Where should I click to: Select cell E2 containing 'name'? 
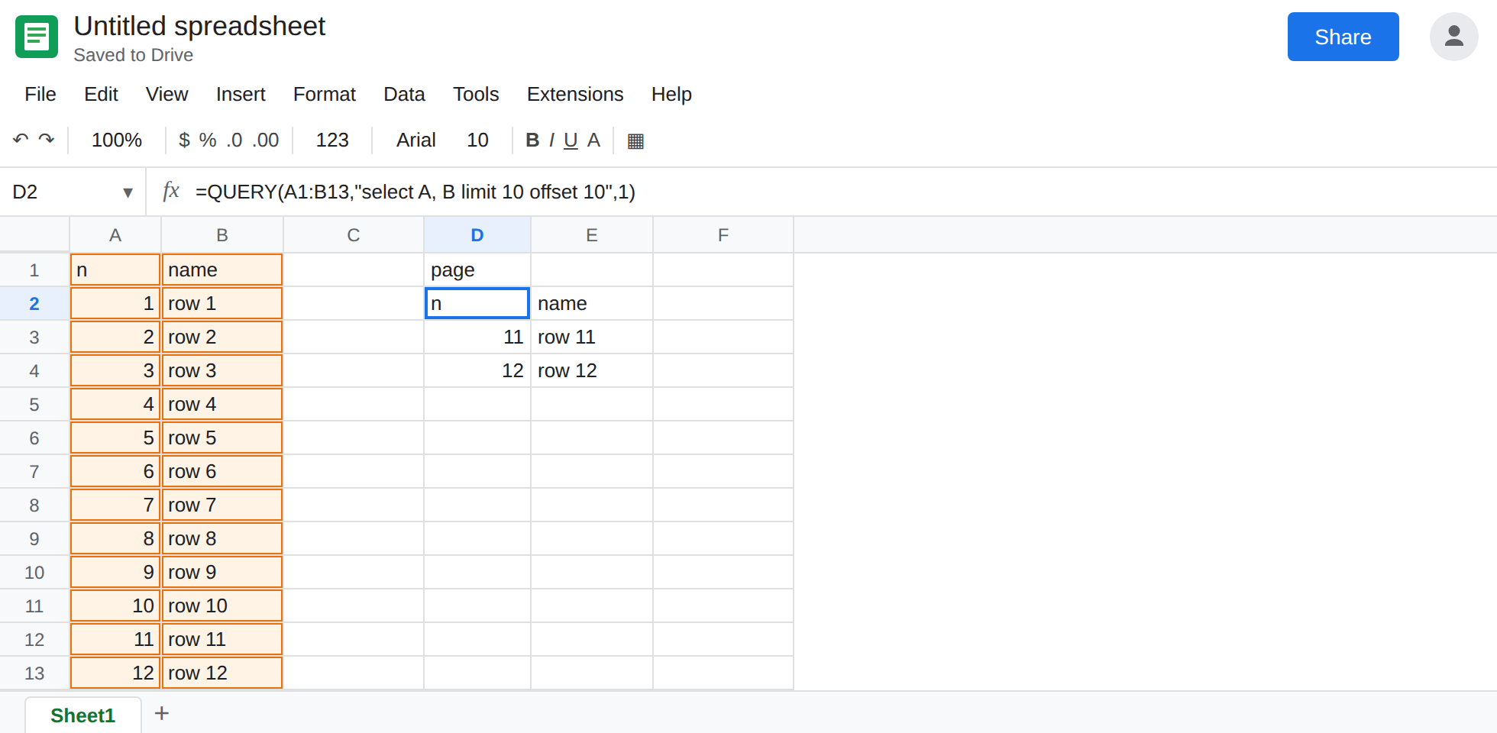[x=592, y=304]
